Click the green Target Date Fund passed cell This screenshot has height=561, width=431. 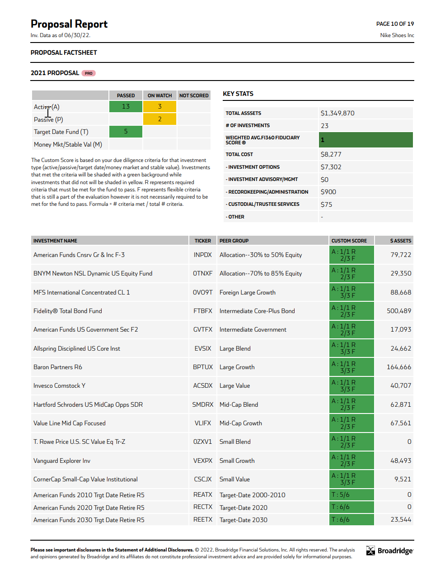click(126, 132)
